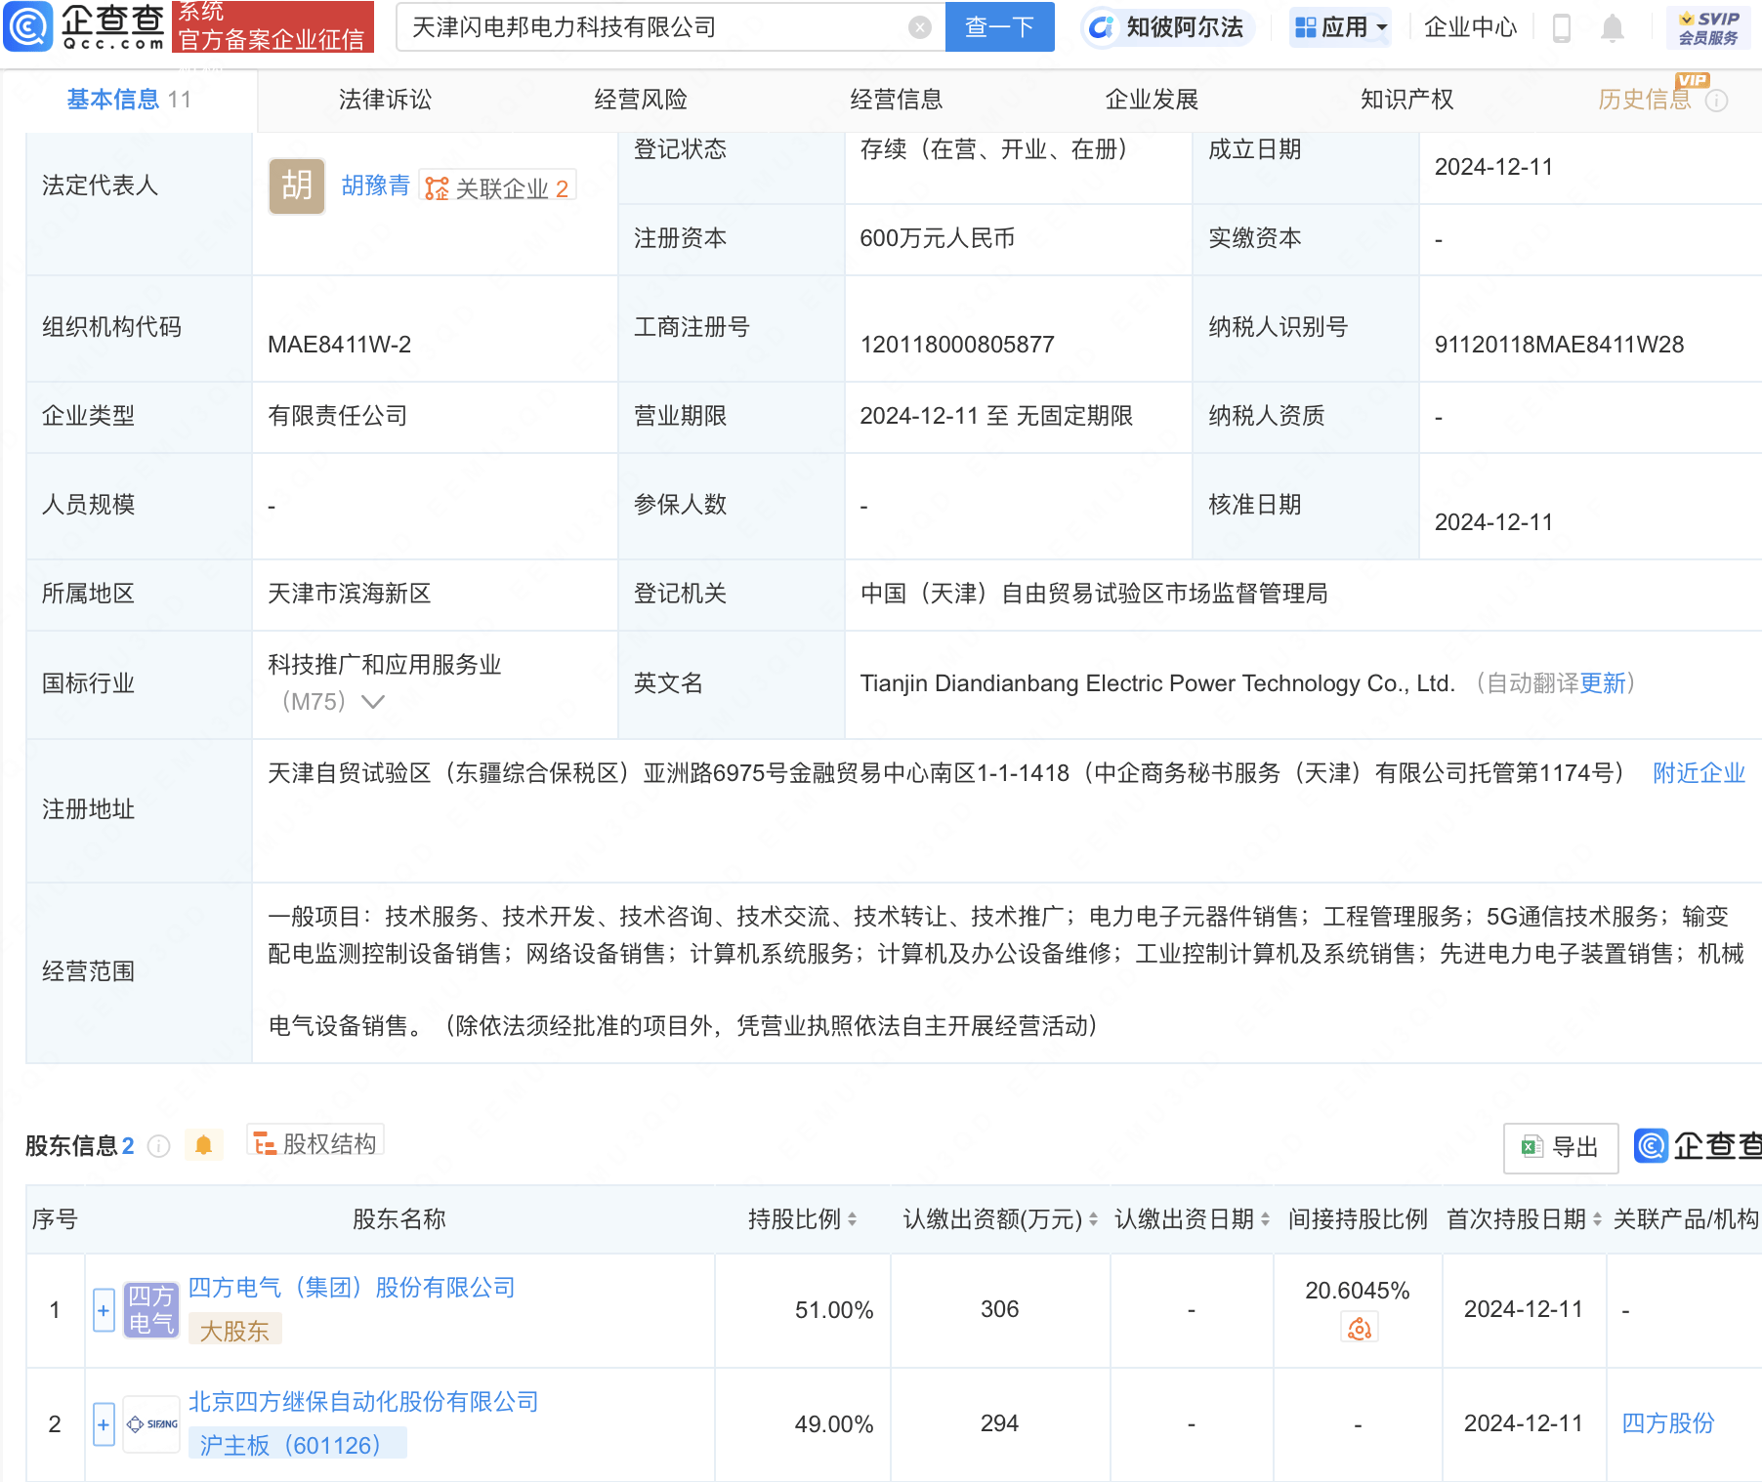Click the 四方电气 company logo thumbnail
This screenshot has height=1482, width=1762.
tap(151, 1309)
